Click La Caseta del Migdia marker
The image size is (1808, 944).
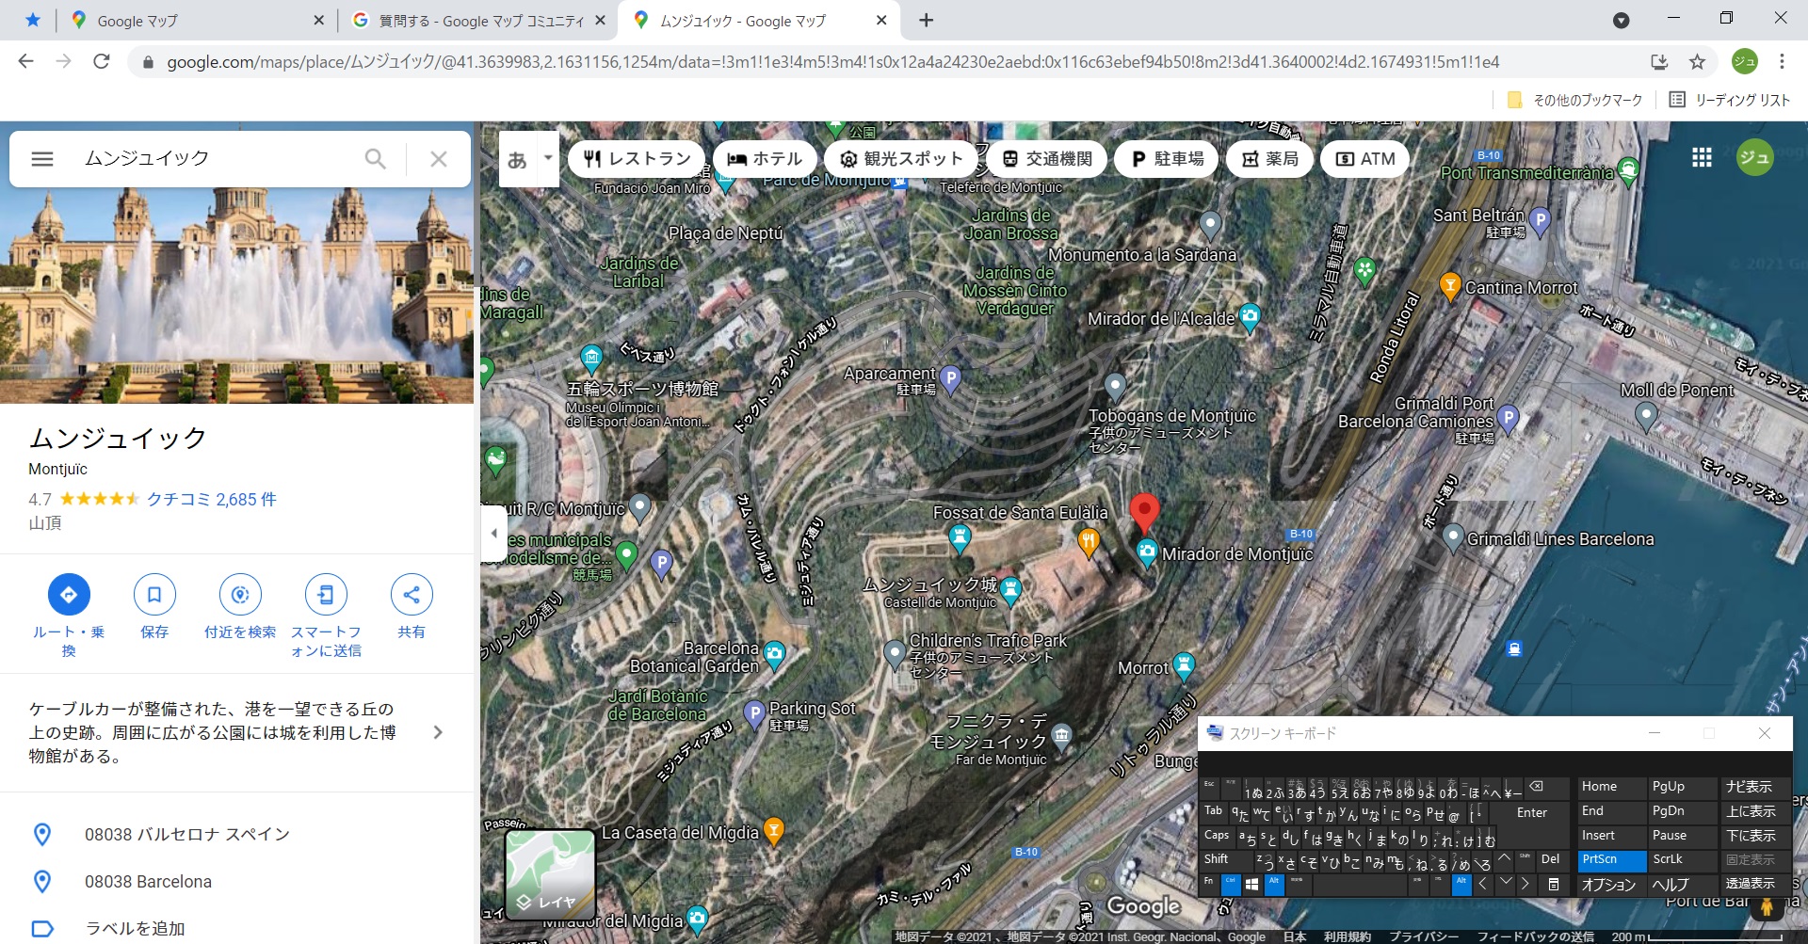coord(774,831)
